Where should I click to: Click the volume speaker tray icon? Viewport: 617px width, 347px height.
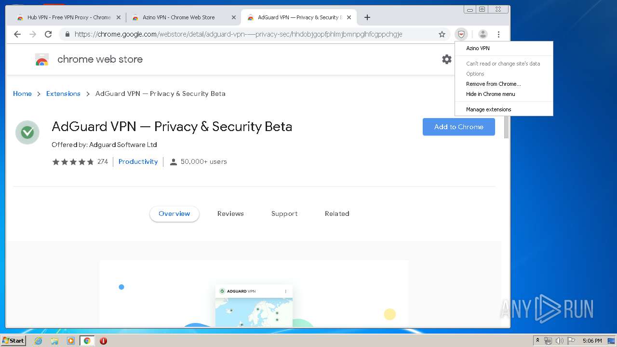pos(559,341)
